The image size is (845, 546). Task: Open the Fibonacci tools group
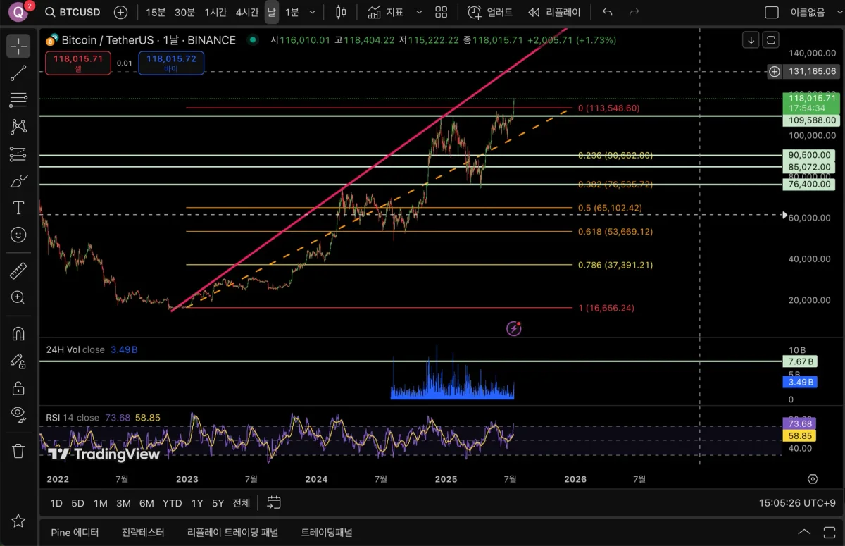coord(18,100)
